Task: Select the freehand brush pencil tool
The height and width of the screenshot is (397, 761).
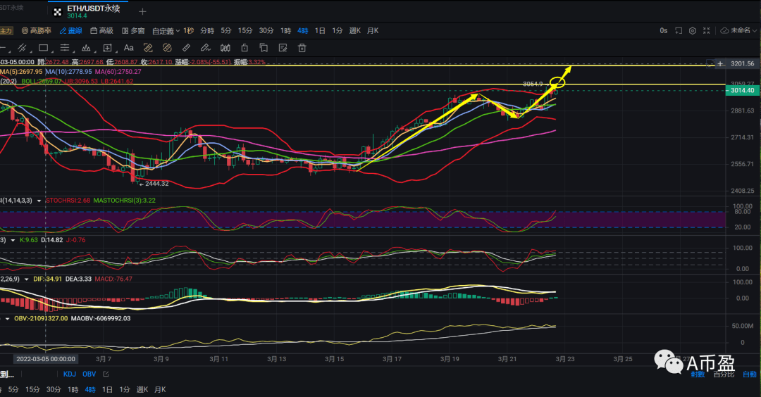Action: [x=205, y=48]
